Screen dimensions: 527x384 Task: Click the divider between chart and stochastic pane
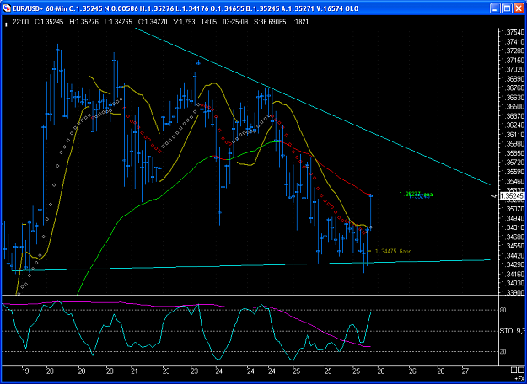click(x=249, y=296)
